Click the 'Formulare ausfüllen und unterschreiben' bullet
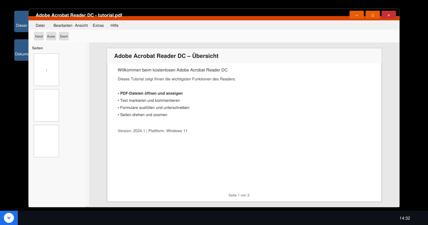428x225 pixels. [x=153, y=107]
